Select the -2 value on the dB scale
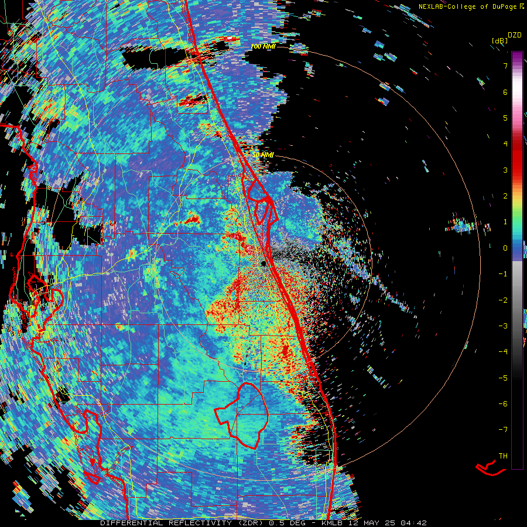Image resolution: width=527 pixels, height=527 pixels. click(x=503, y=300)
